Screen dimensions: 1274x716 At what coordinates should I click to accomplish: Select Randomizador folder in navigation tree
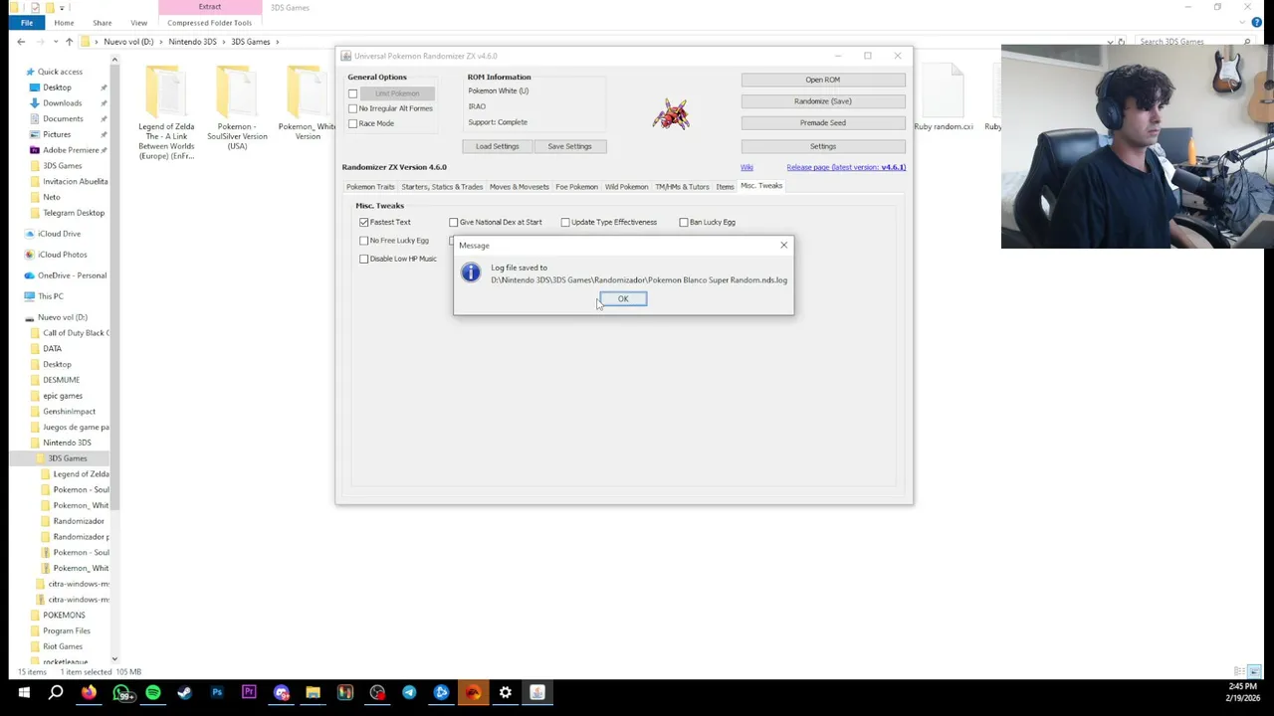tap(79, 521)
